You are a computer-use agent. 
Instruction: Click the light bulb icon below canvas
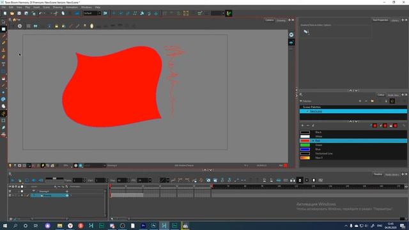(10, 165)
